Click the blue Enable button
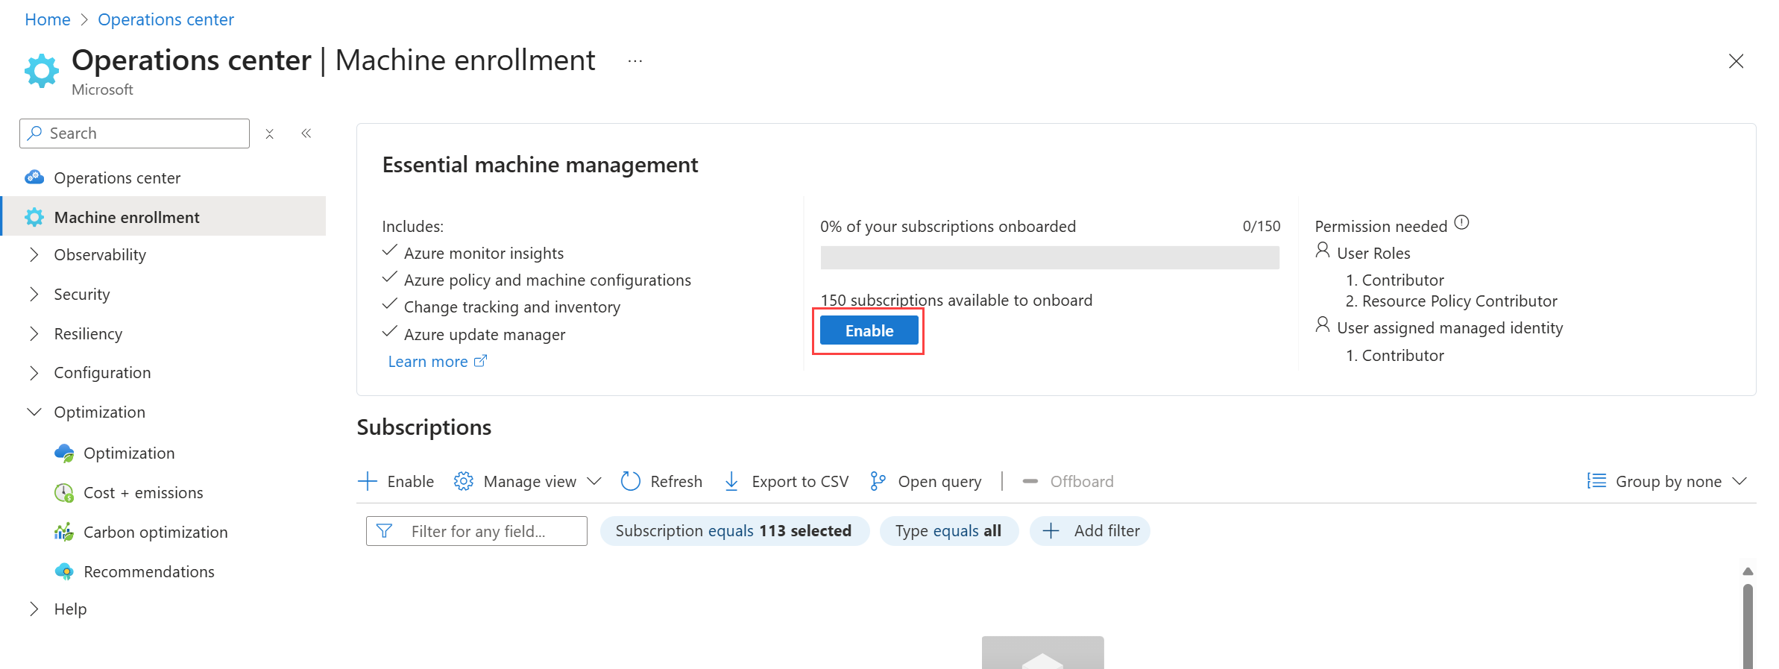1779x669 pixels. (869, 331)
